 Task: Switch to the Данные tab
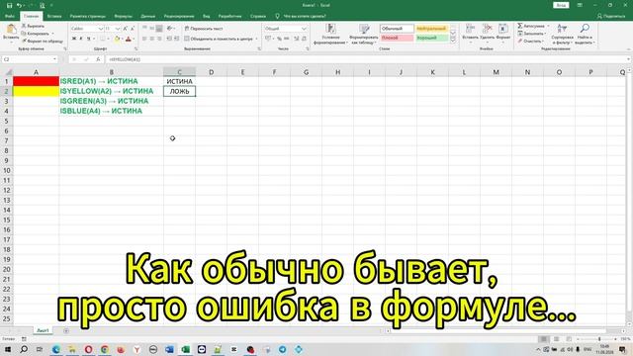pos(147,16)
